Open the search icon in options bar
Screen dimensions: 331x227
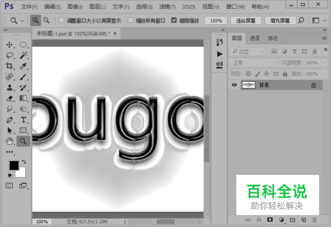301,20
